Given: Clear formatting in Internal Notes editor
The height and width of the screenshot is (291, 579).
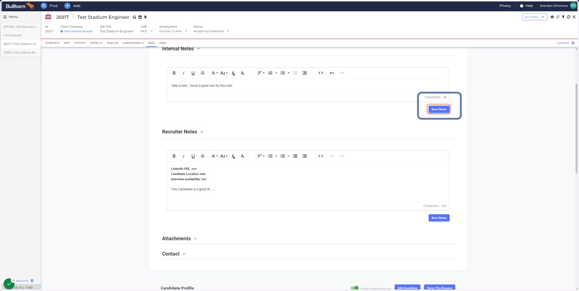Looking at the screenshot, I should (x=243, y=73).
